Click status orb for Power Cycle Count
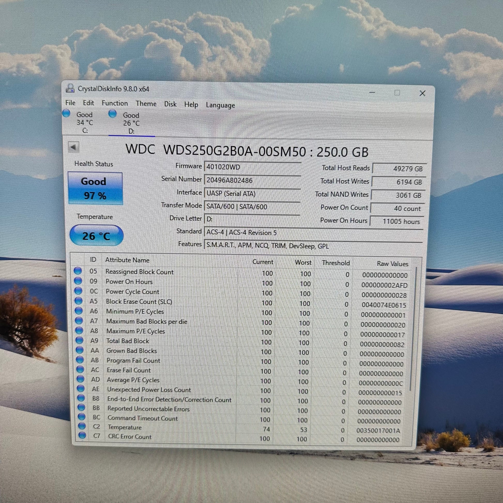The height and width of the screenshot is (503, 503). (x=78, y=291)
